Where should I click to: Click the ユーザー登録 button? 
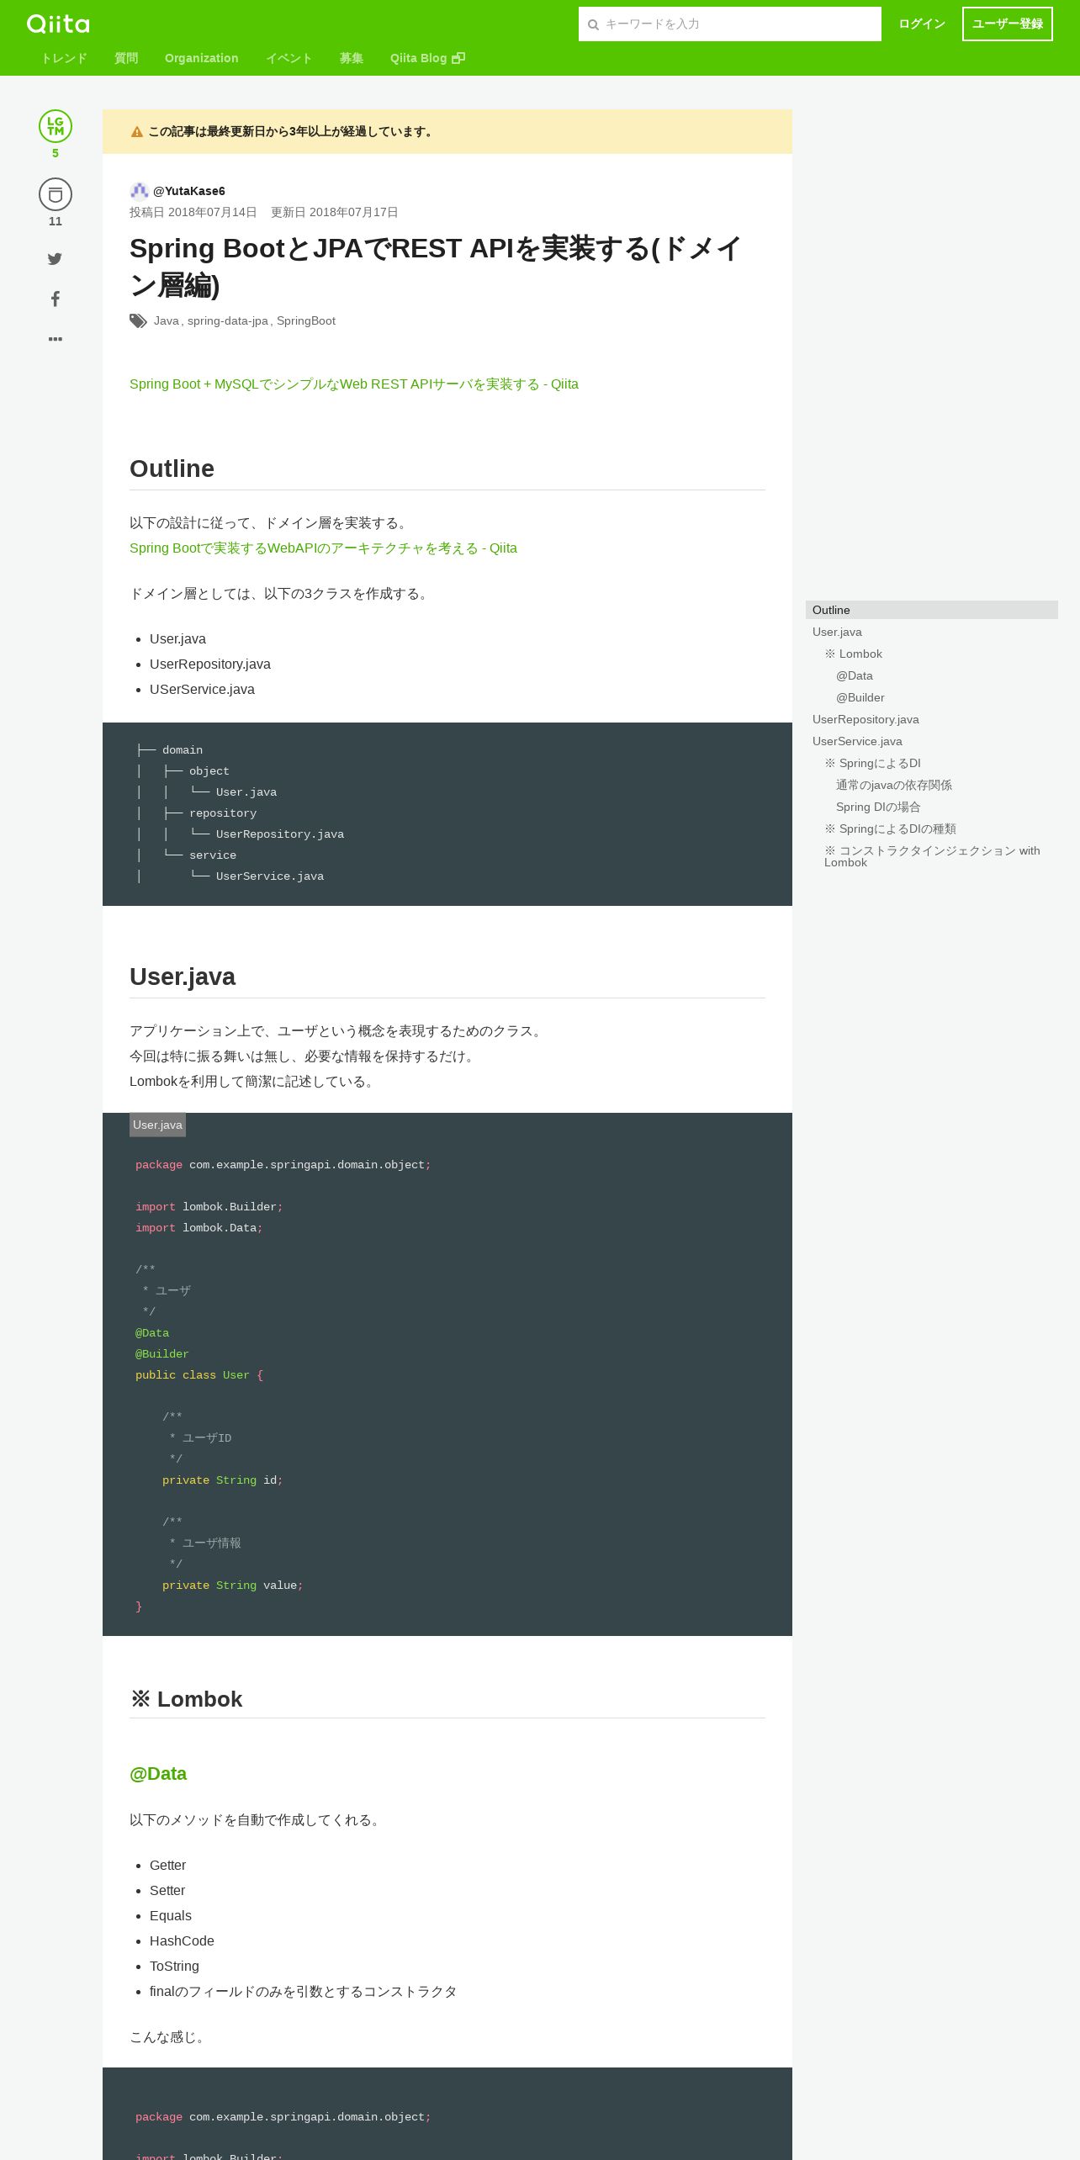click(1008, 24)
